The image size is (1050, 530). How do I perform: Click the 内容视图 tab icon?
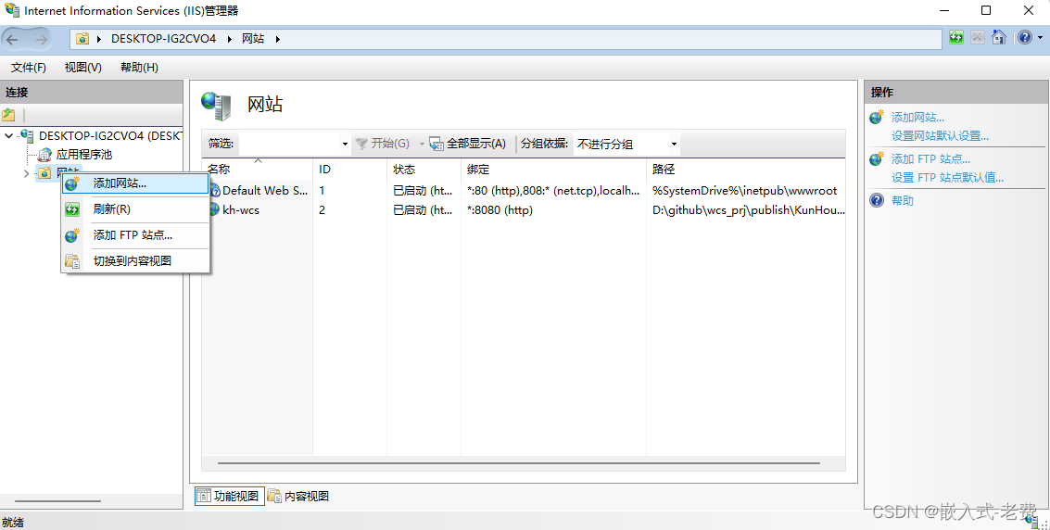(x=274, y=496)
